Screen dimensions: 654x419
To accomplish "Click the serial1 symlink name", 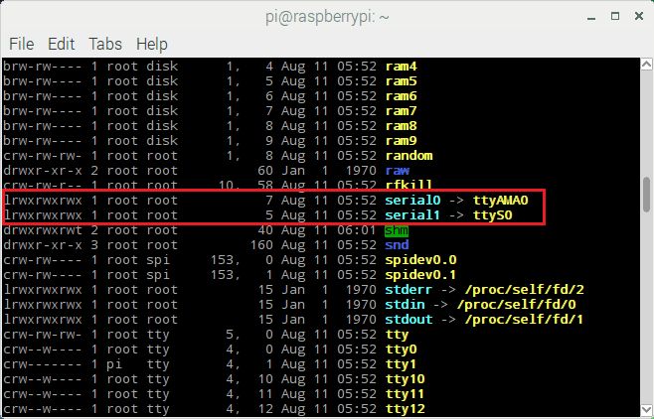I will click(x=412, y=215).
